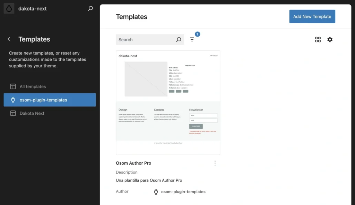Click Add New Template button
This screenshot has width=355, height=205.
pos(312,16)
